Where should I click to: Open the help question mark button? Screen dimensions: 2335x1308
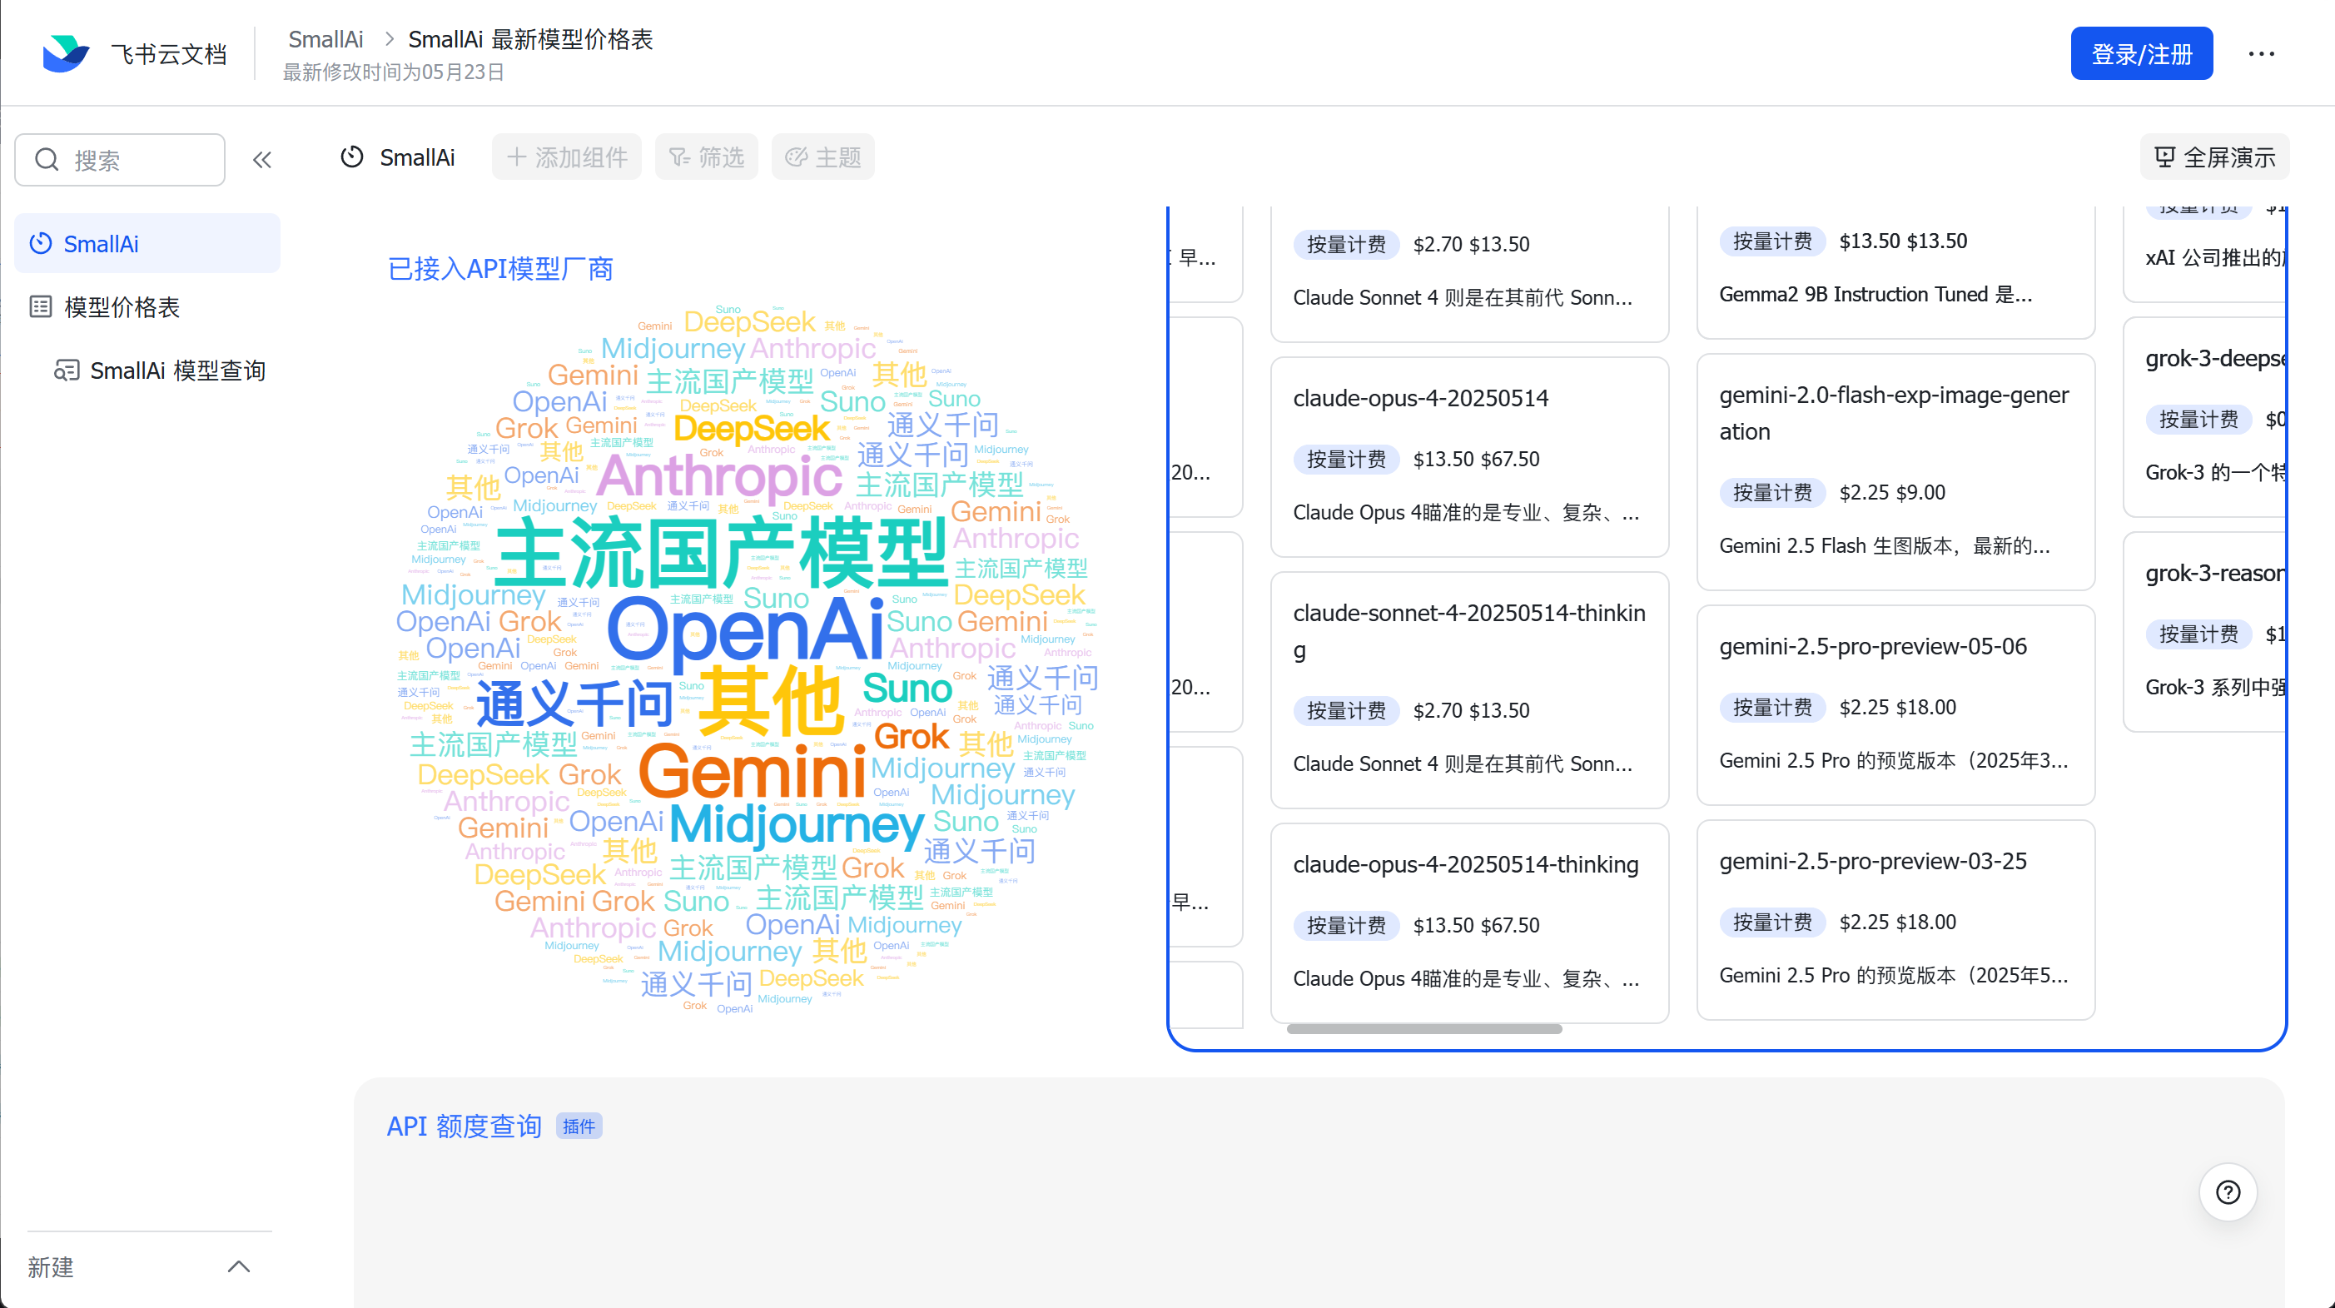click(2227, 1191)
